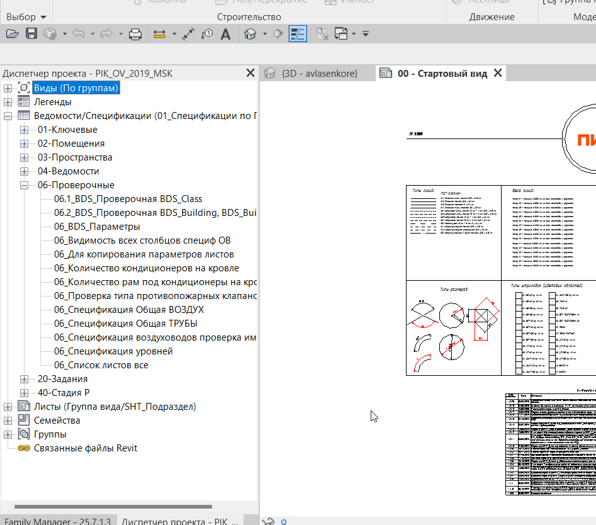The image size is (596, 525).
Task: Select 06_Для копирования параметров листов
Action: pyautogui.click(x=143, y=254)
